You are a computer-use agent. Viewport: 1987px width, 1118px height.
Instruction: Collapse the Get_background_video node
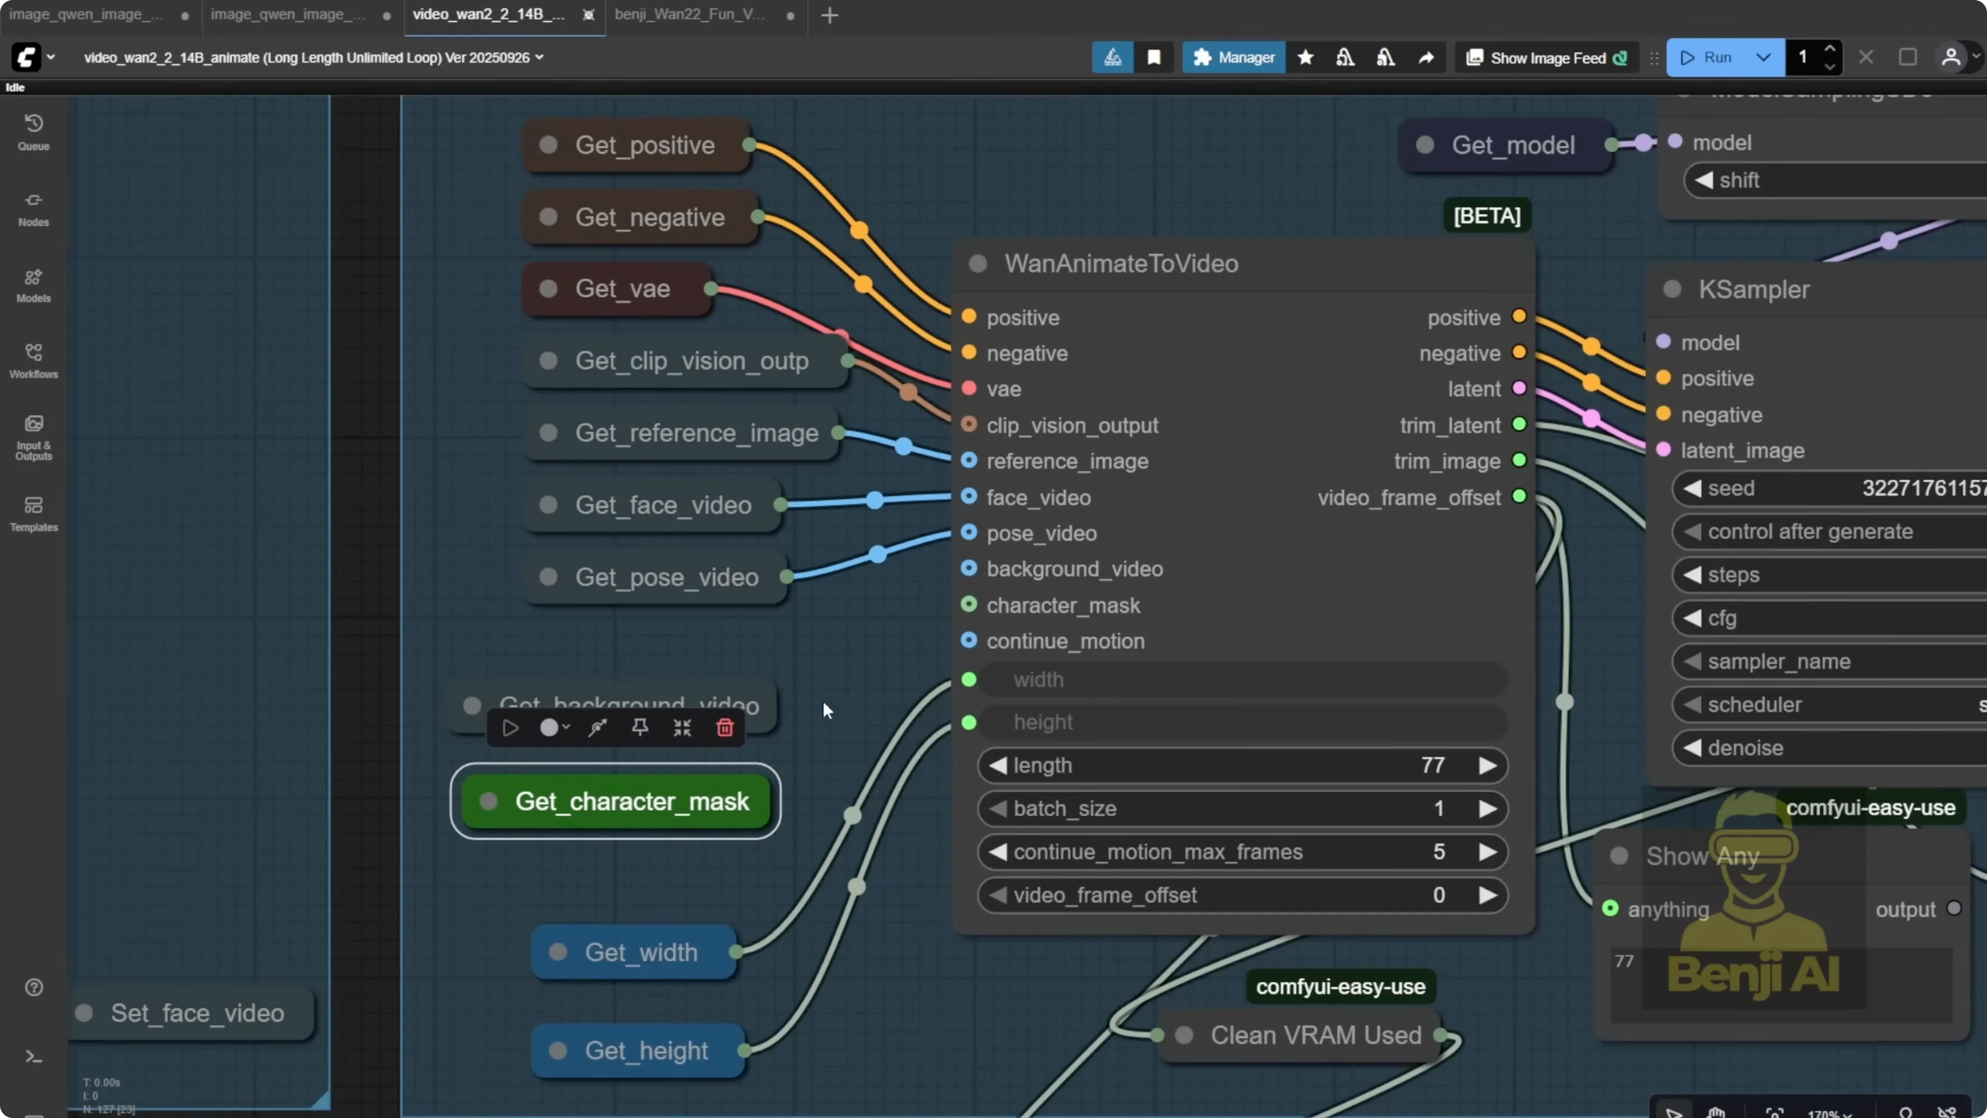click(x=682, y=728)
